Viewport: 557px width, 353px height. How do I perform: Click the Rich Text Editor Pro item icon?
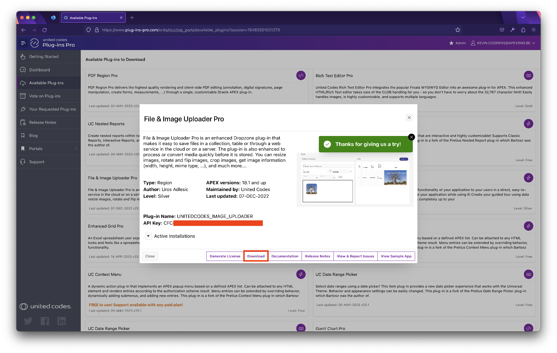point(528,75)
